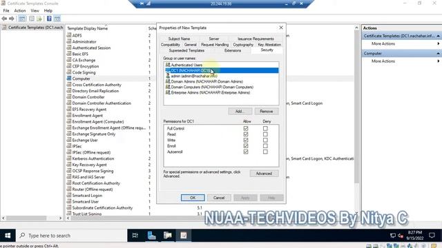Toggle Allow for Full Control
Screen dimensions: 442x248
pyautogui.click(x=246, y=129)
